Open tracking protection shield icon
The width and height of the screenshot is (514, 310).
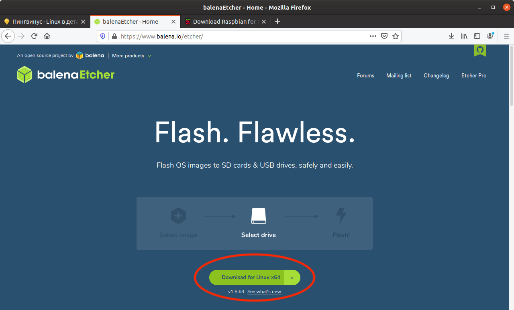tap(103, 36)
